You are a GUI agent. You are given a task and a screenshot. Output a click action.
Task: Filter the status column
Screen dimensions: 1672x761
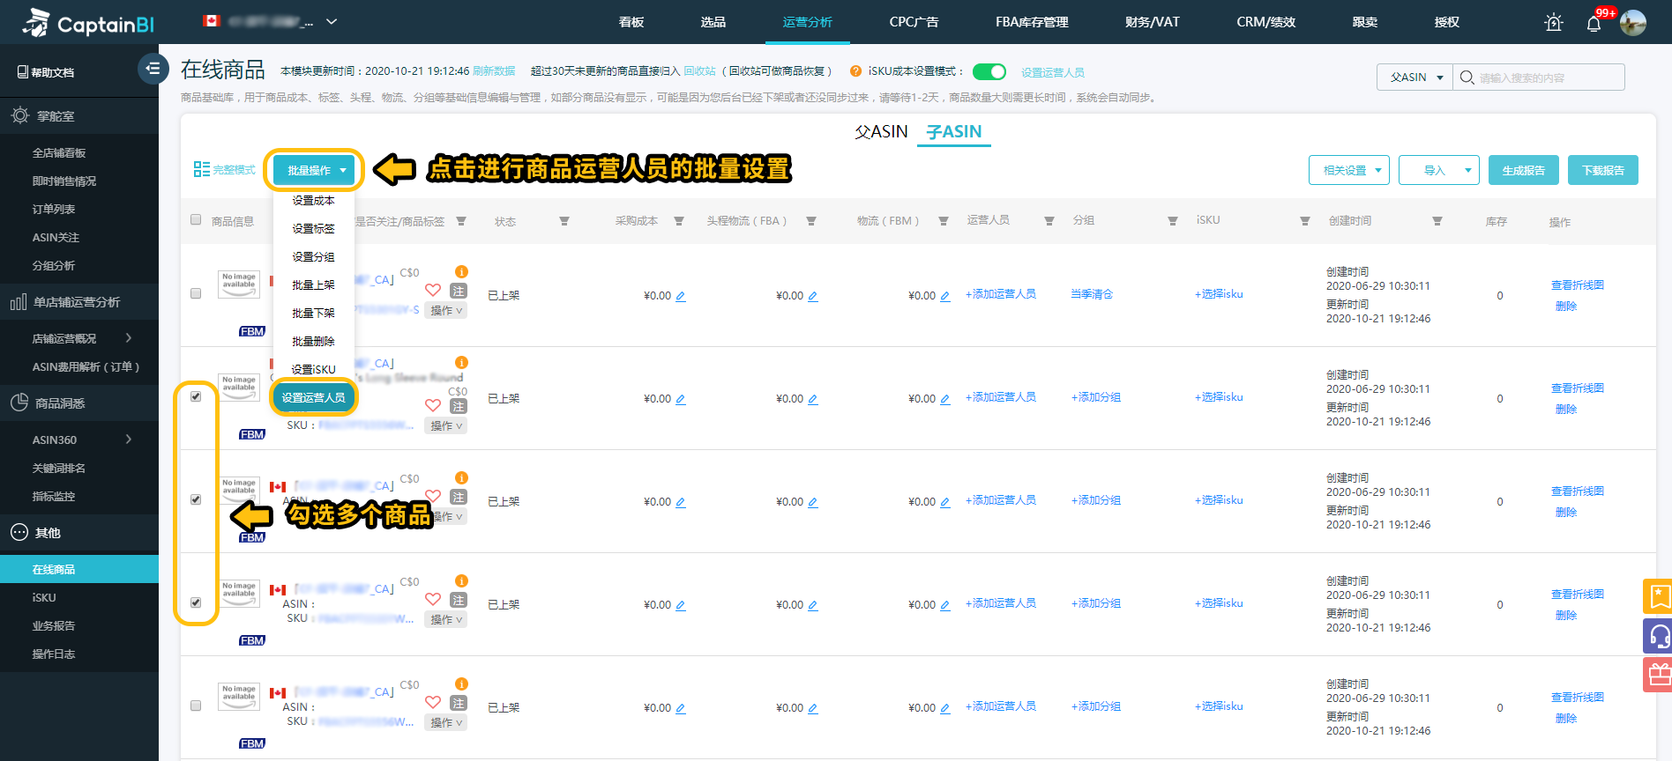coord(564,221)
